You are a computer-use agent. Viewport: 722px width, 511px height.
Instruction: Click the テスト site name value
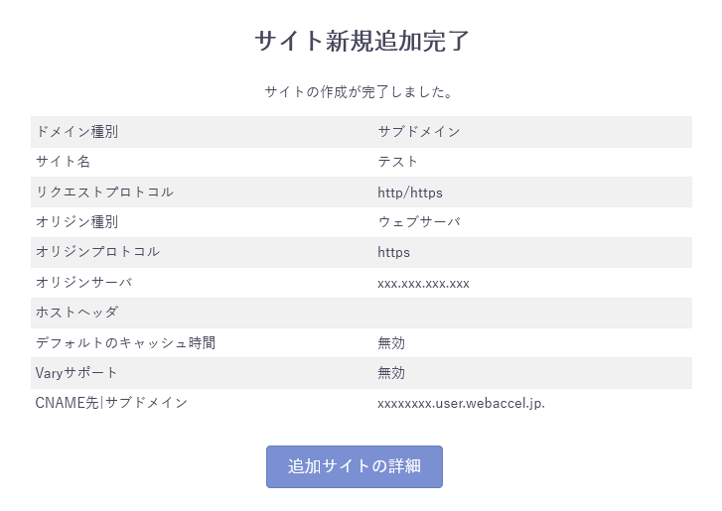tap(397, 162)
